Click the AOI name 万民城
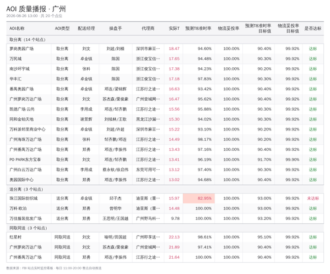This screenshot has width=330, height=274. 15,59
